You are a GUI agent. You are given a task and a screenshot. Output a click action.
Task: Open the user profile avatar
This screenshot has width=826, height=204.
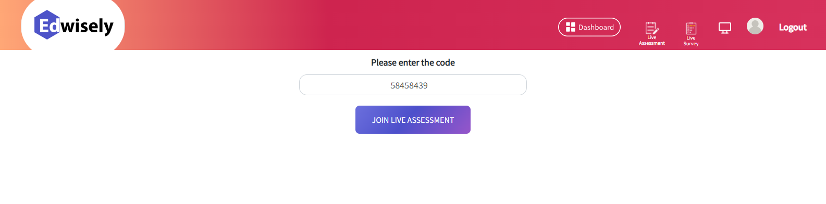point(755,26)
